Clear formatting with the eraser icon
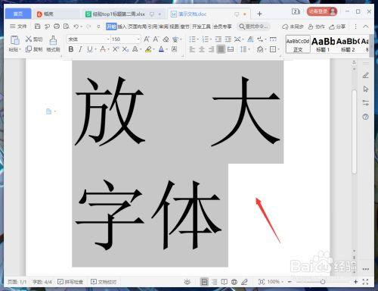378x291 pixels. 166,39
